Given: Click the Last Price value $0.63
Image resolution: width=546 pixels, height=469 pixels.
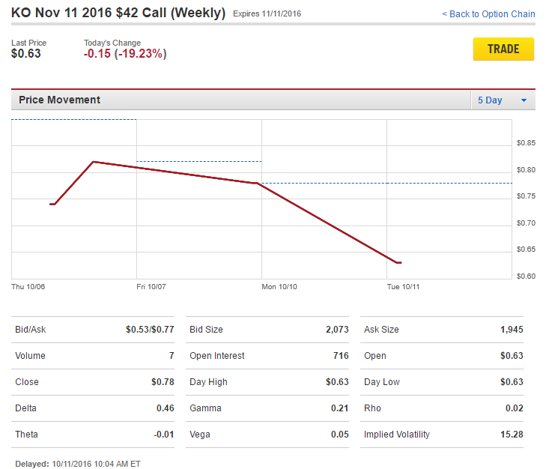Looking at the screenshot, I should pos(26,54).
